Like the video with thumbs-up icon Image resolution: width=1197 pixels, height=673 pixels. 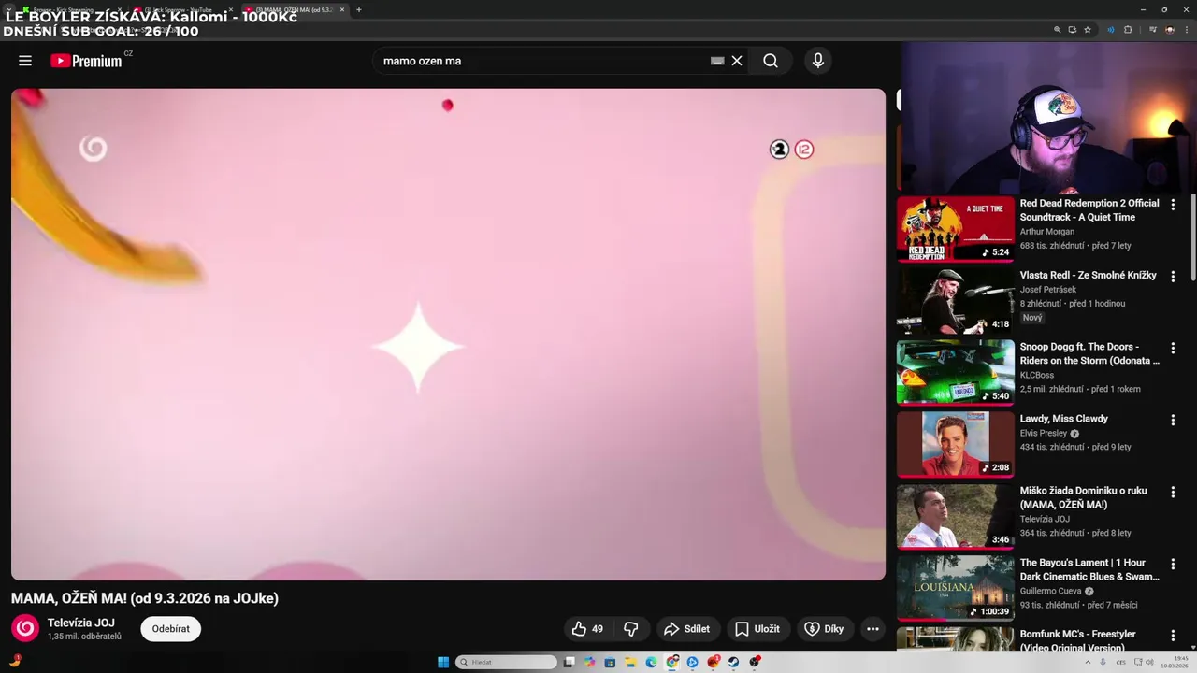(587, 629)
